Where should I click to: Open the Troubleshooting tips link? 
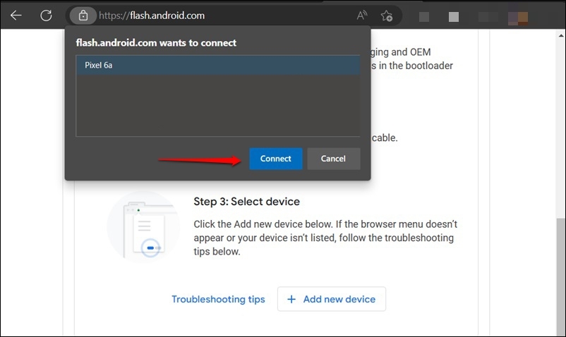(x=218, y=299)
